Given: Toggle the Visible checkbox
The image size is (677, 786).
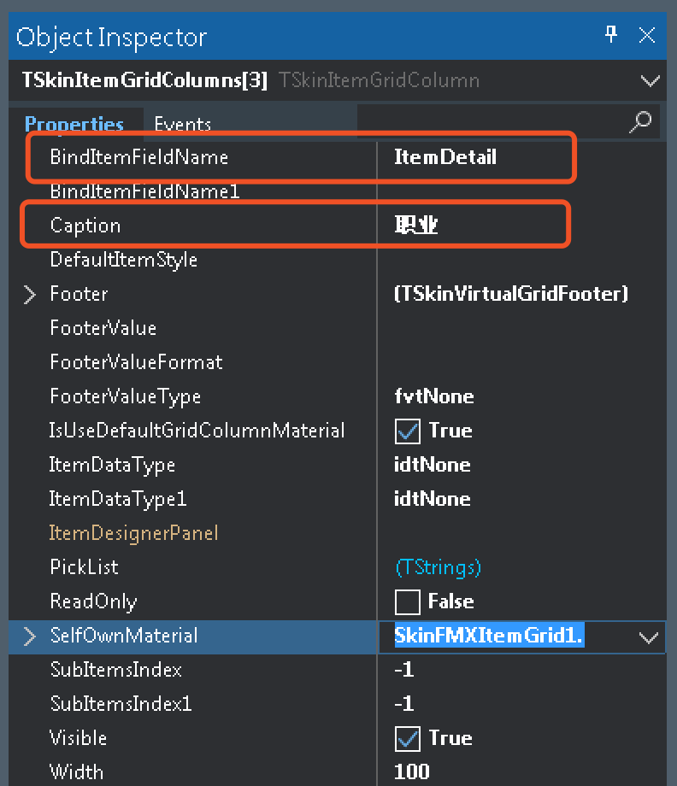Looking at the screenshot, I should [407, 739].
